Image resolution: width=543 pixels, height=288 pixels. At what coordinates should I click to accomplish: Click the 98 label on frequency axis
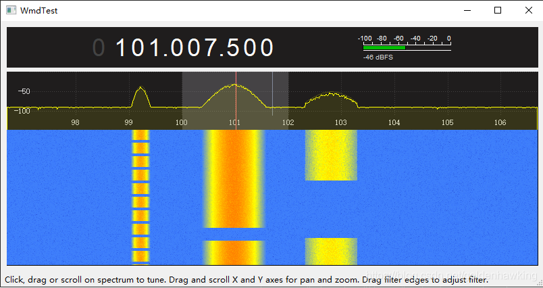coord(75,122)
